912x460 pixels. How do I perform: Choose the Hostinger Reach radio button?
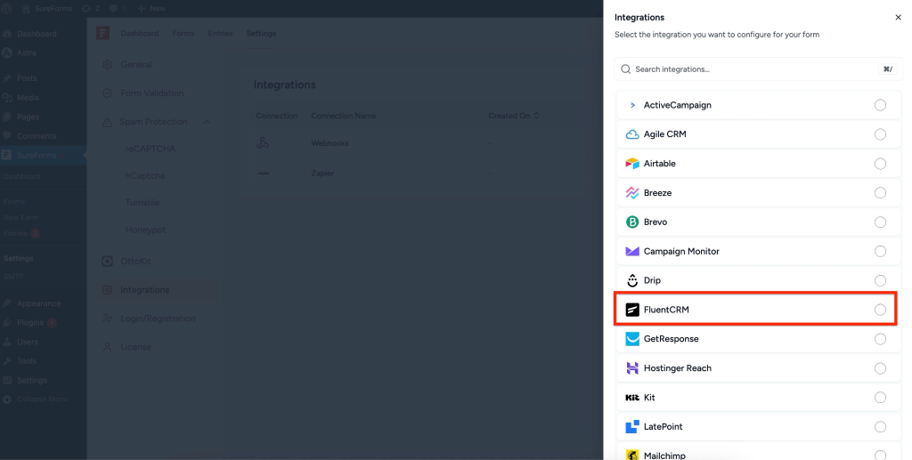click(x=880, y=368)
